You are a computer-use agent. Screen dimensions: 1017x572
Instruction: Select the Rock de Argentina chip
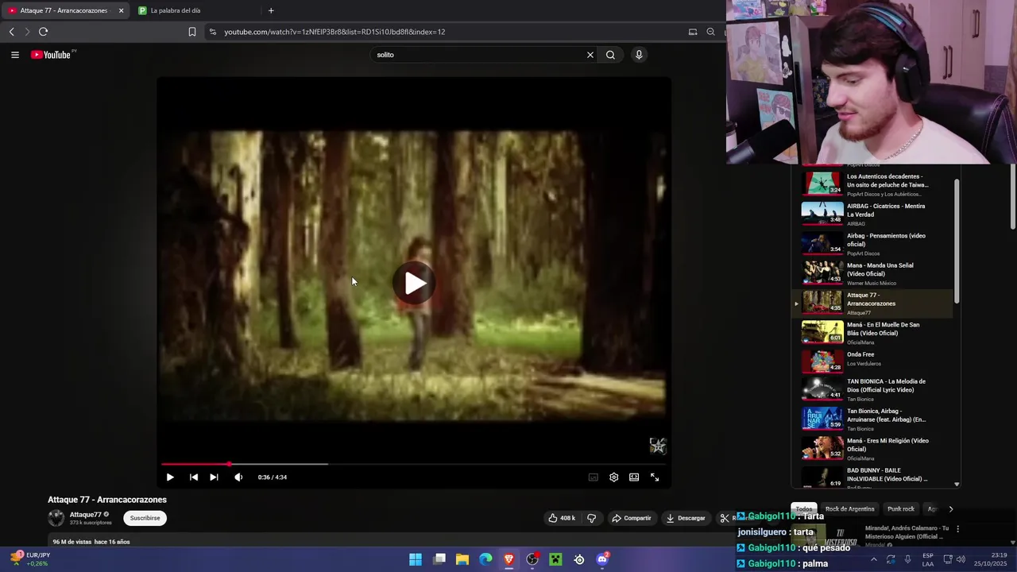[849, 509]
